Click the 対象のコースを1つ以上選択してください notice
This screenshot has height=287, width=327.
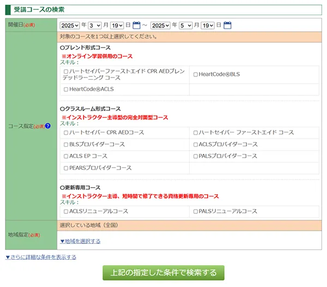[108, 37]
